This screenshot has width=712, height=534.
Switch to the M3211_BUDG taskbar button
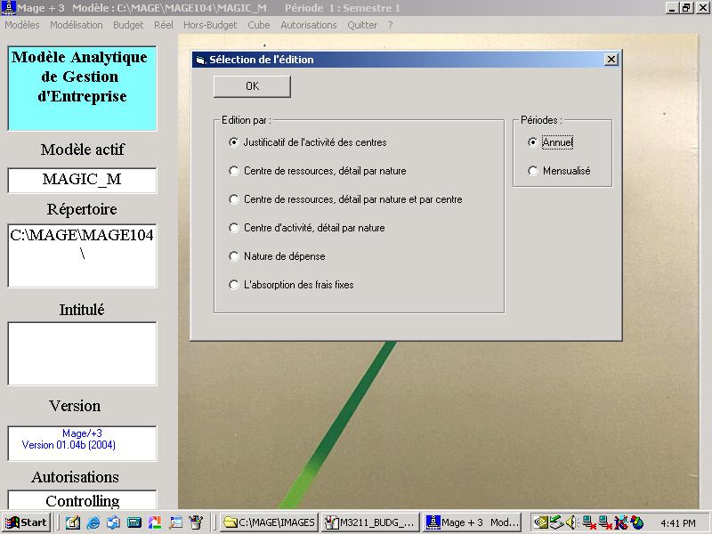point(371,522)
